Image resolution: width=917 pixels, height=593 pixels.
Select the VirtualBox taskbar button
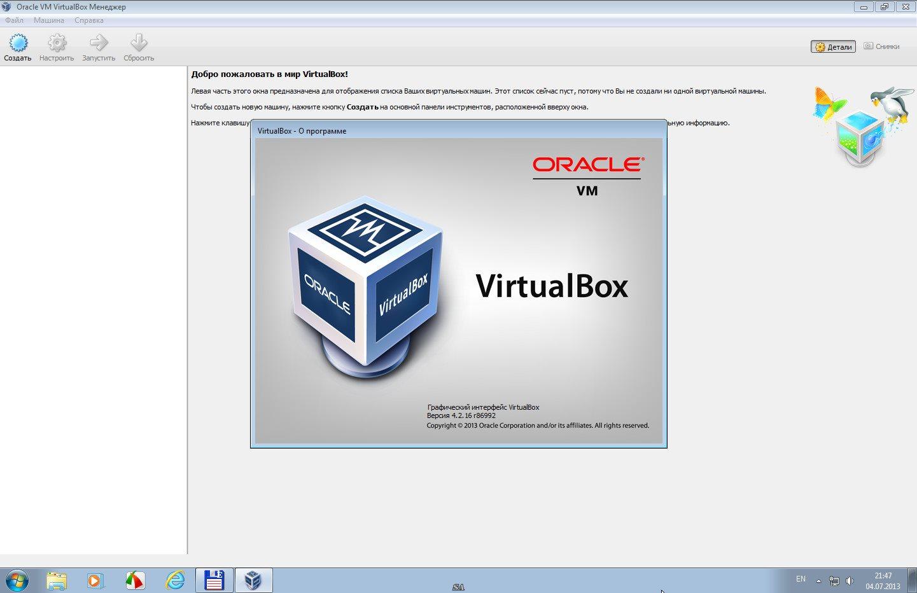coord(254,580)
